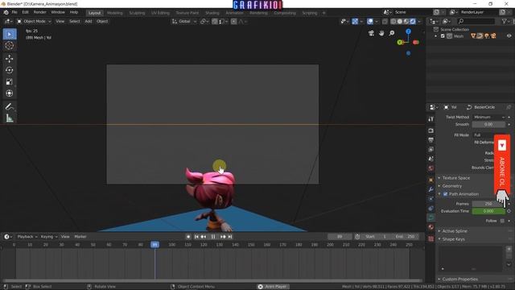Image resolution: width=515 pixels, height=290 pixels.
Task: Open the View Layer properties tab
Action: [431, 150]
